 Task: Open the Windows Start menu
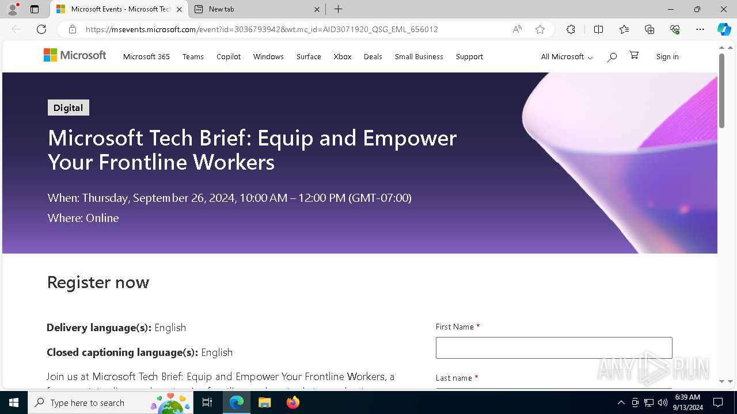[14, 402]
